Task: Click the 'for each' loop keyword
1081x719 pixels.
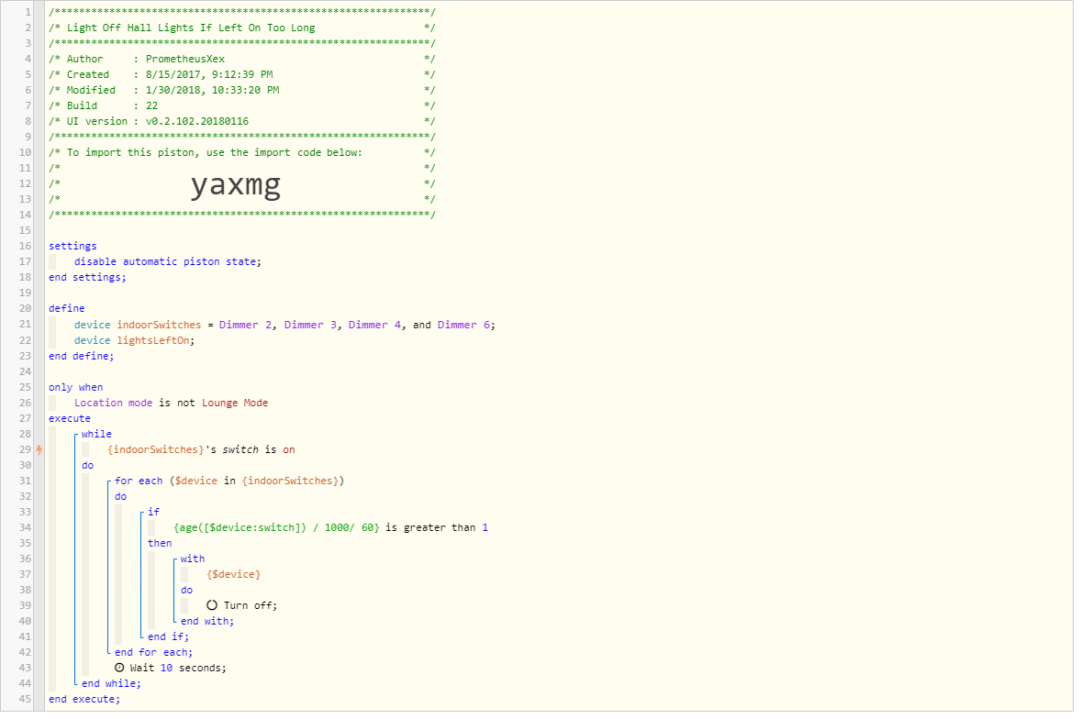Action: point(139,481)
